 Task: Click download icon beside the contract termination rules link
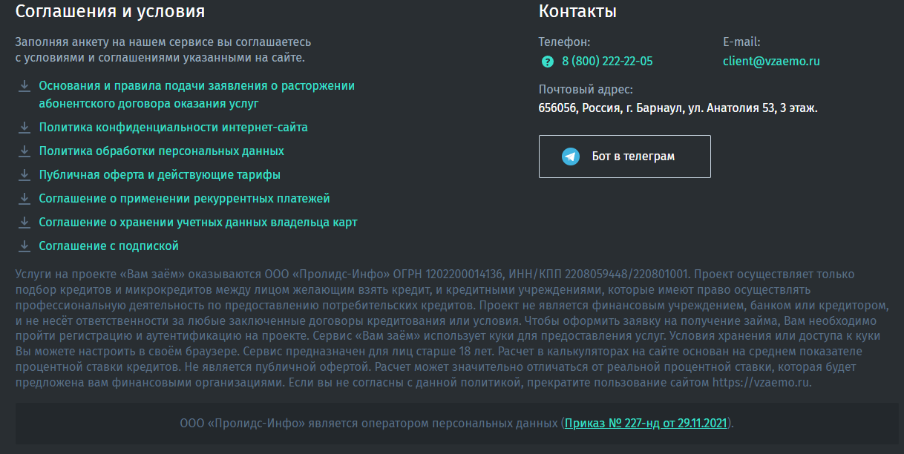coord(24,86)
